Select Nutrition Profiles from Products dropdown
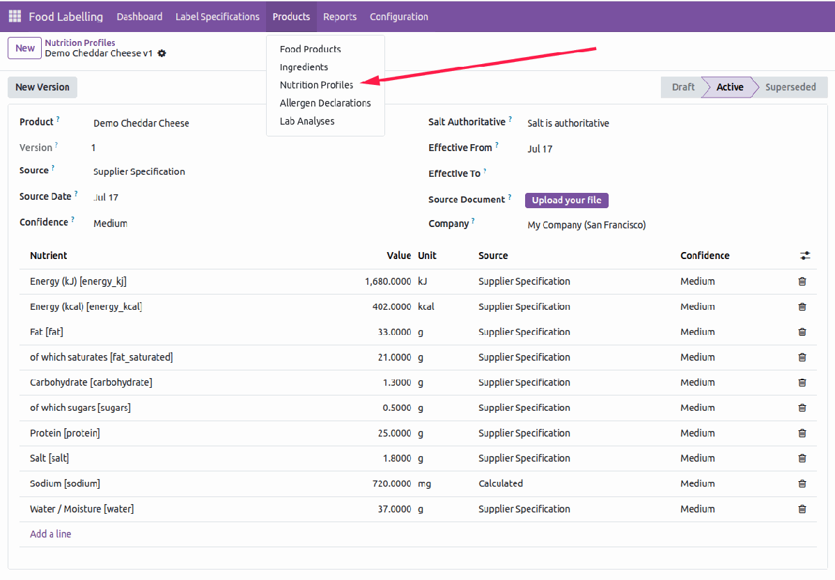835x580 pixels. click(x=316, y=85)
